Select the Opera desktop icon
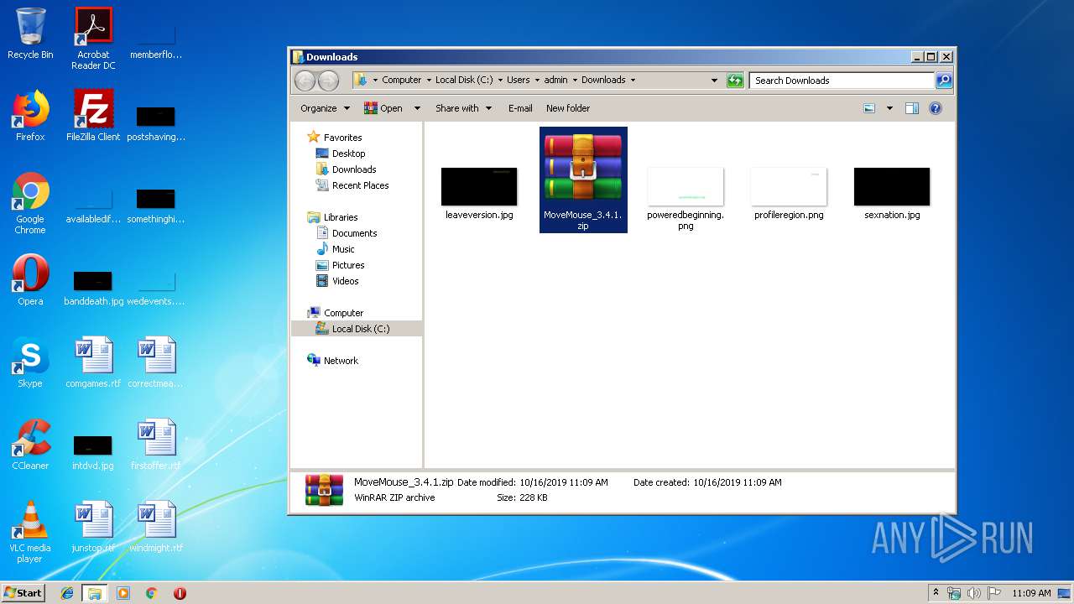This screenshot has height=604, width=1074. [30, 280]
